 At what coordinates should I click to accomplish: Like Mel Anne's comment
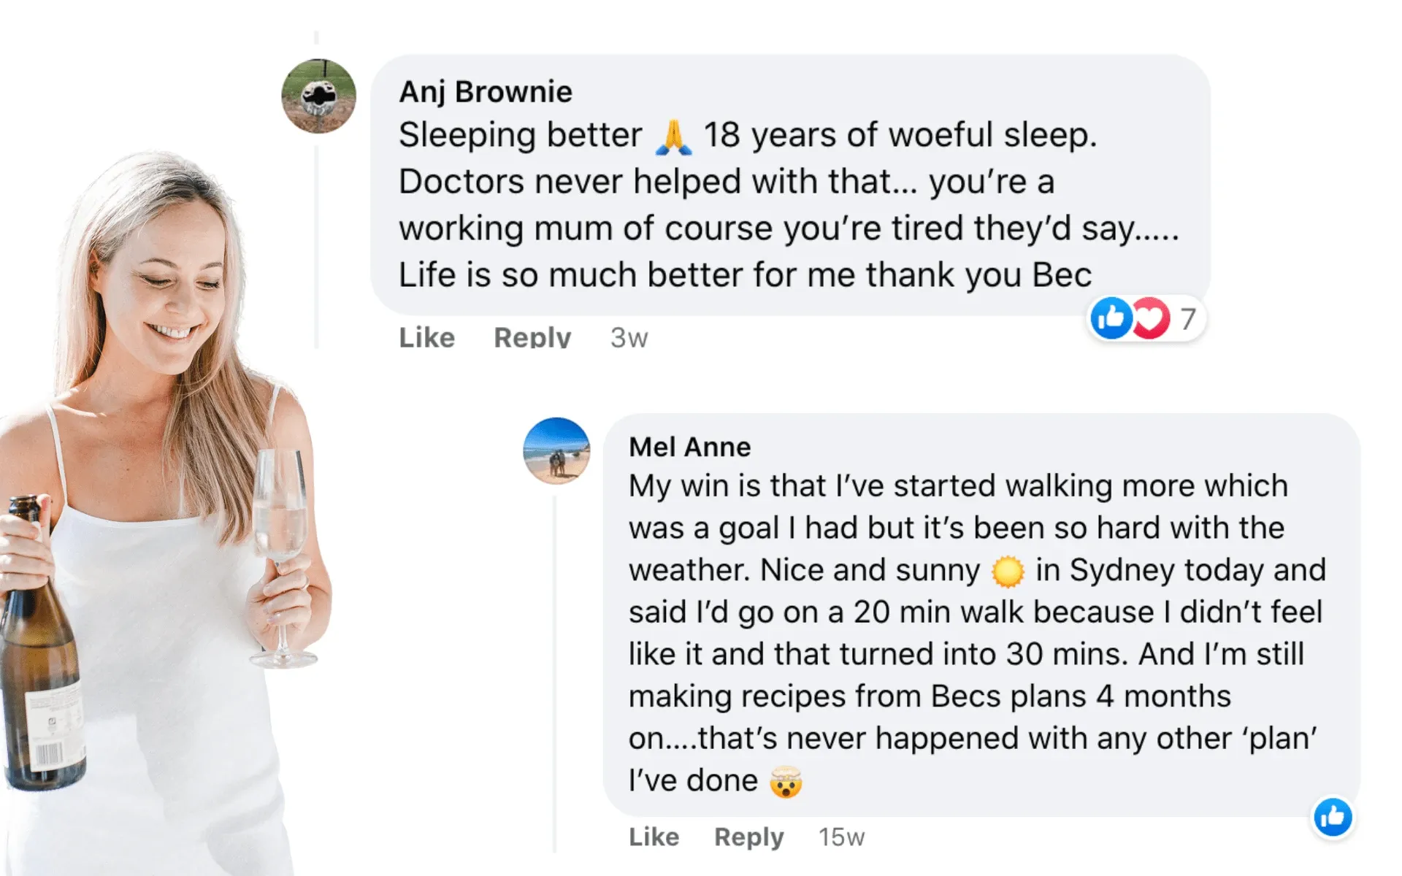[654, 837]
